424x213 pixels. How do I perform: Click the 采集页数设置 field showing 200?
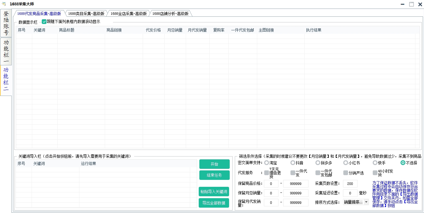pyautogui.click(x=350, y=184)
